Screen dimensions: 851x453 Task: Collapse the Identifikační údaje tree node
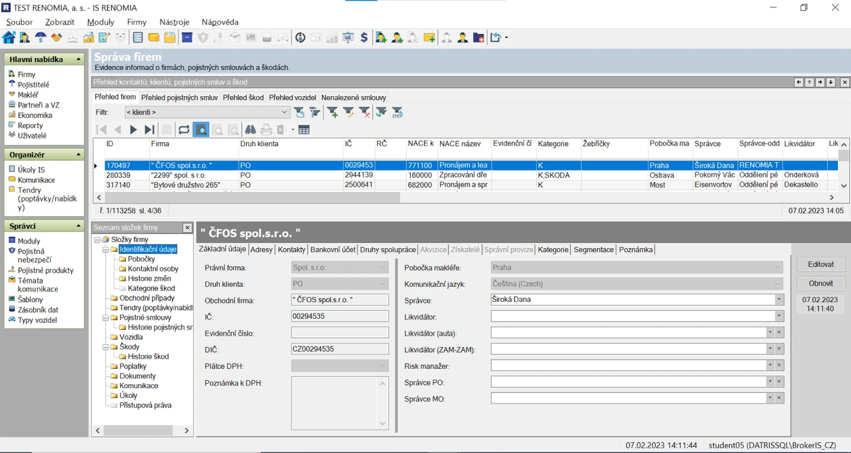106,249
